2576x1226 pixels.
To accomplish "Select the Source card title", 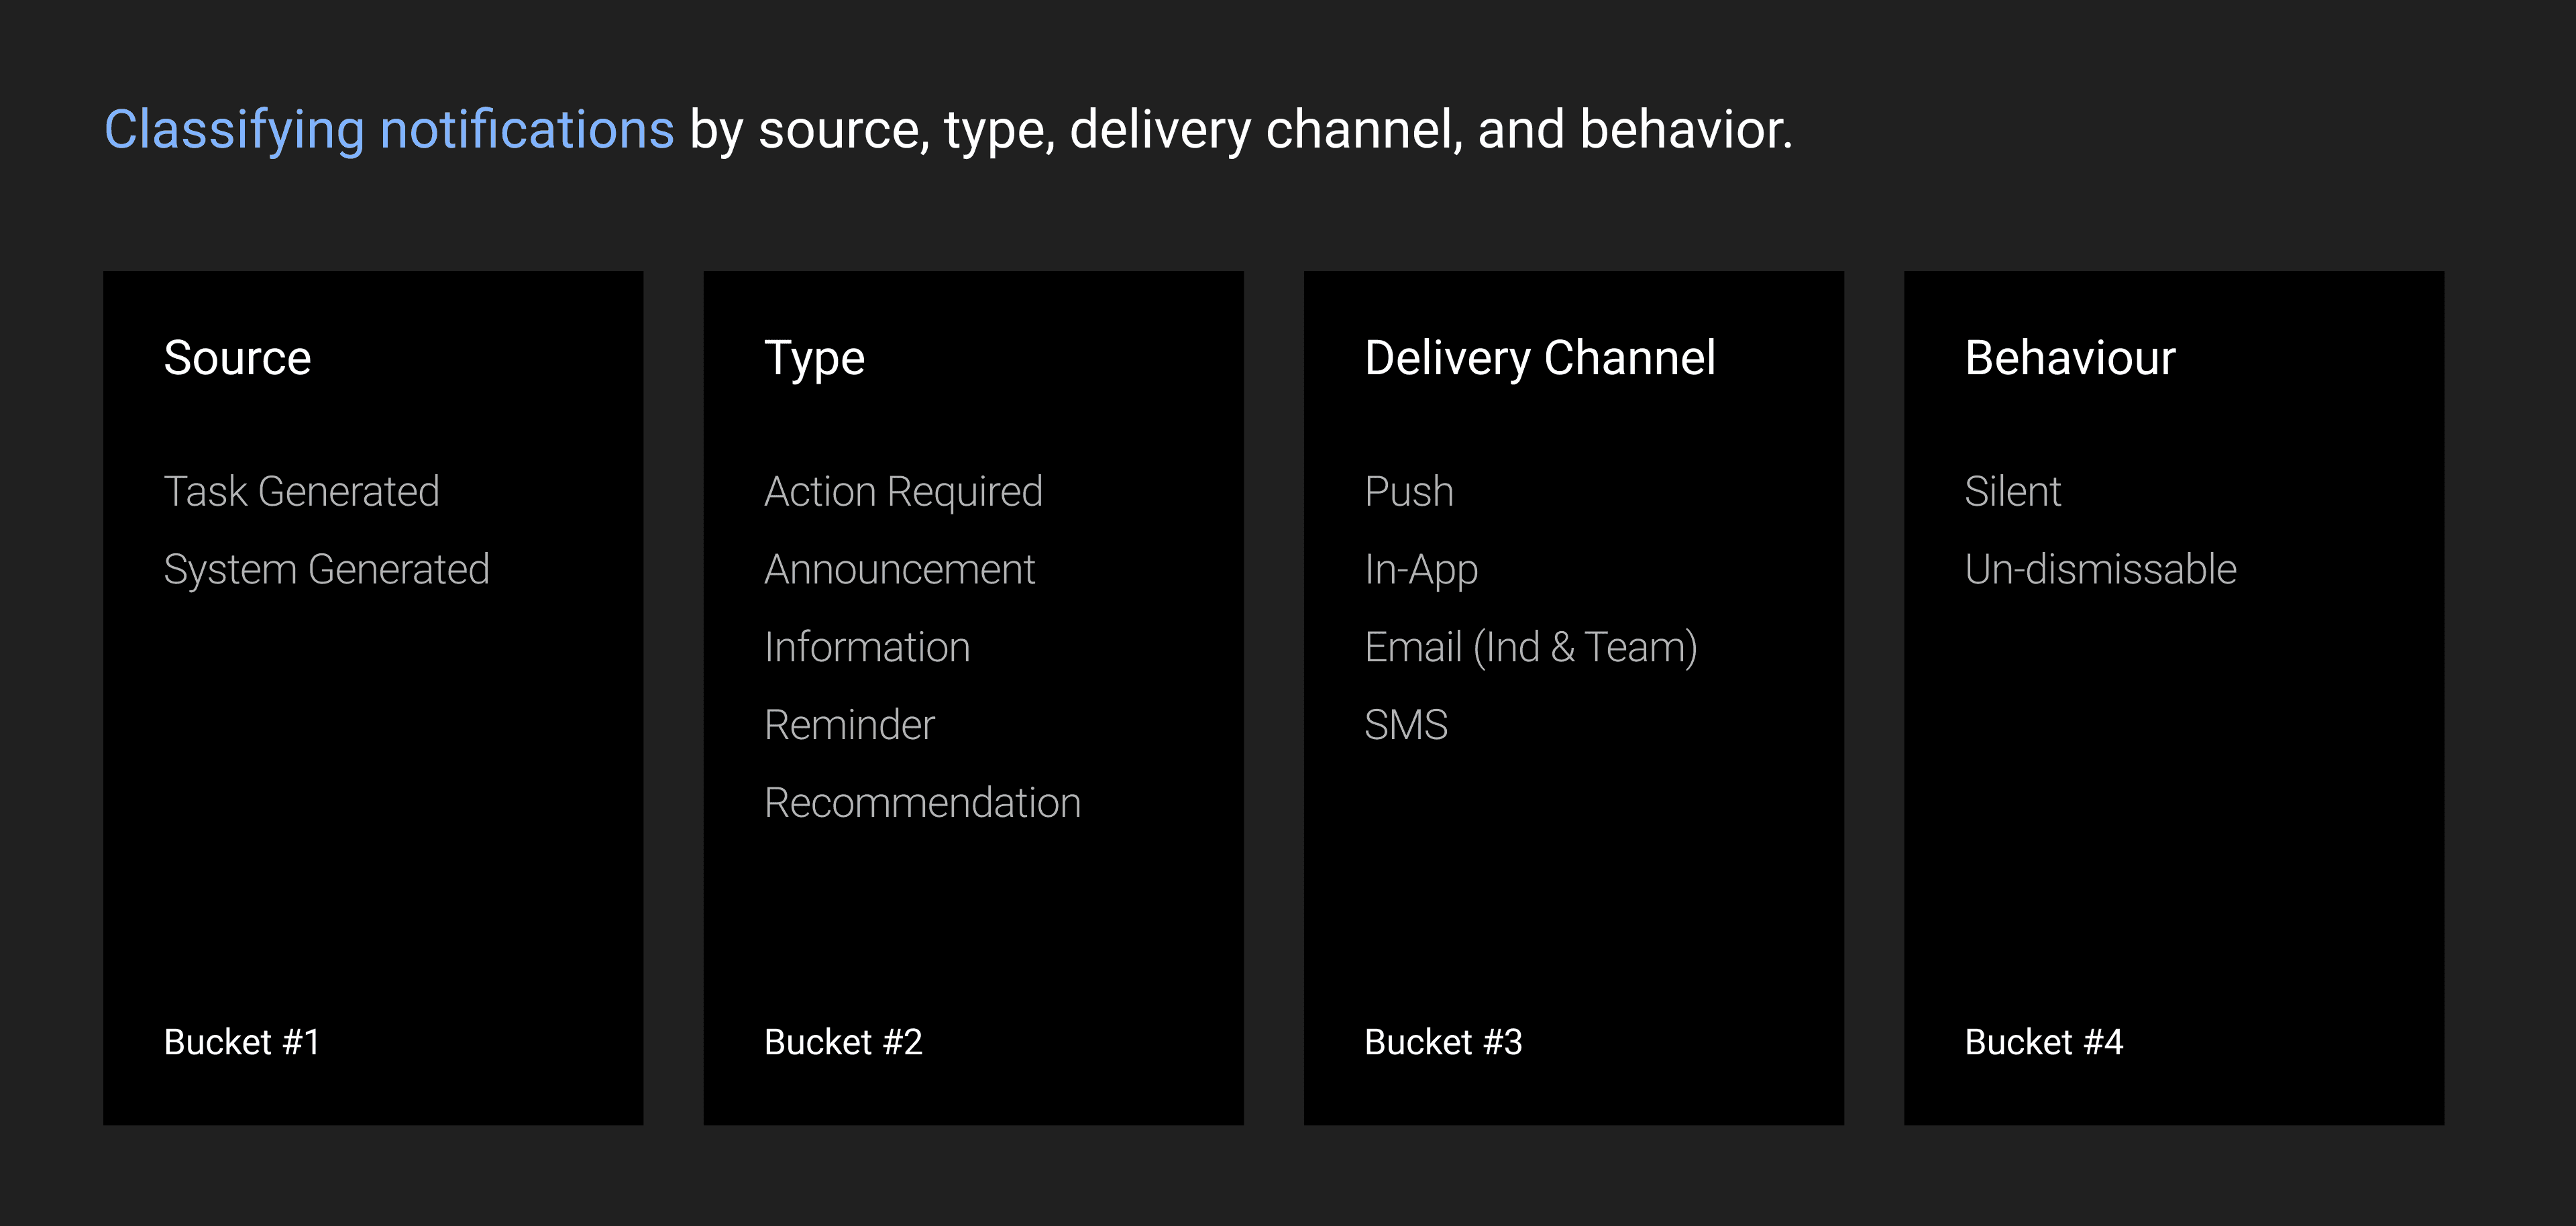I will (237, 358).
